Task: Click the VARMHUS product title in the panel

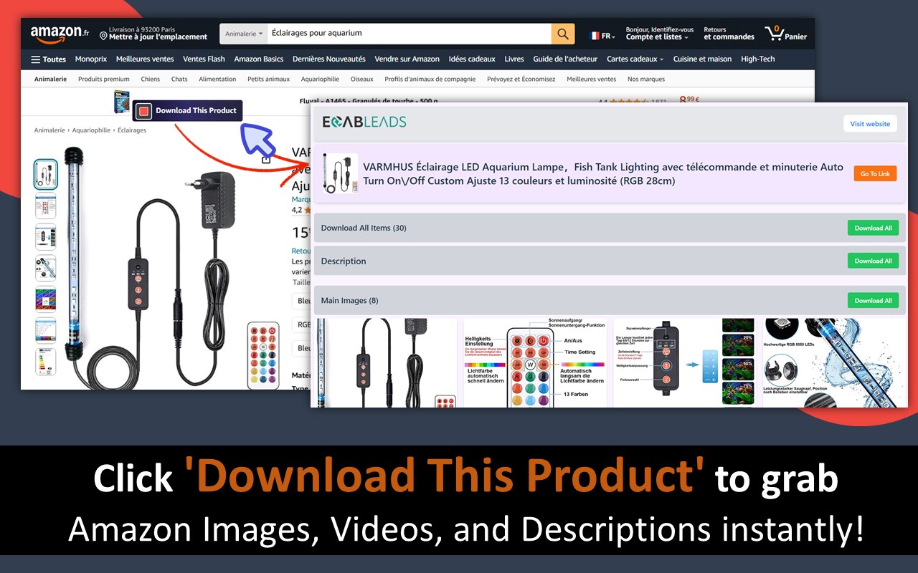Action: click(603, 174)
